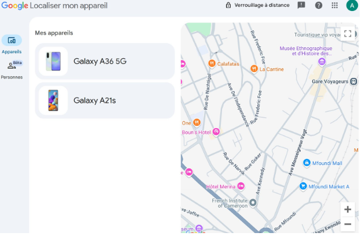The image size is (362, 240).
Task: Switch to the Appareils tab
Action: pyautogui.click(x=12, y=45)
